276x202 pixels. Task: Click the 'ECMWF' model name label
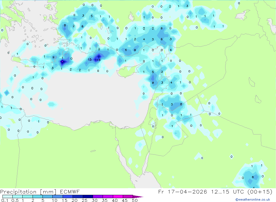pyautogui.click(x=70, y=192)
